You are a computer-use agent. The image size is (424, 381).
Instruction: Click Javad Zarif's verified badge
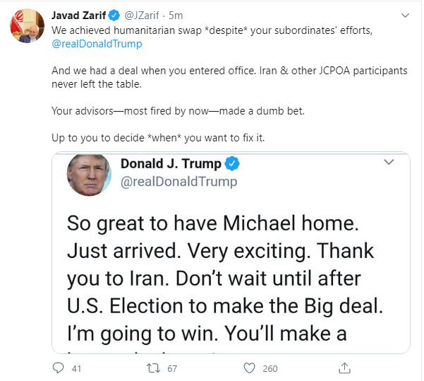tap(116, 15)
